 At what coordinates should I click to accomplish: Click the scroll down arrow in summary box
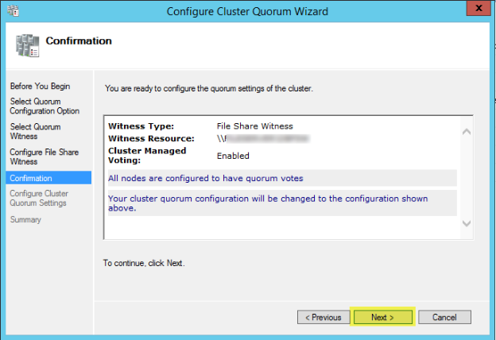tap(467, 225)
